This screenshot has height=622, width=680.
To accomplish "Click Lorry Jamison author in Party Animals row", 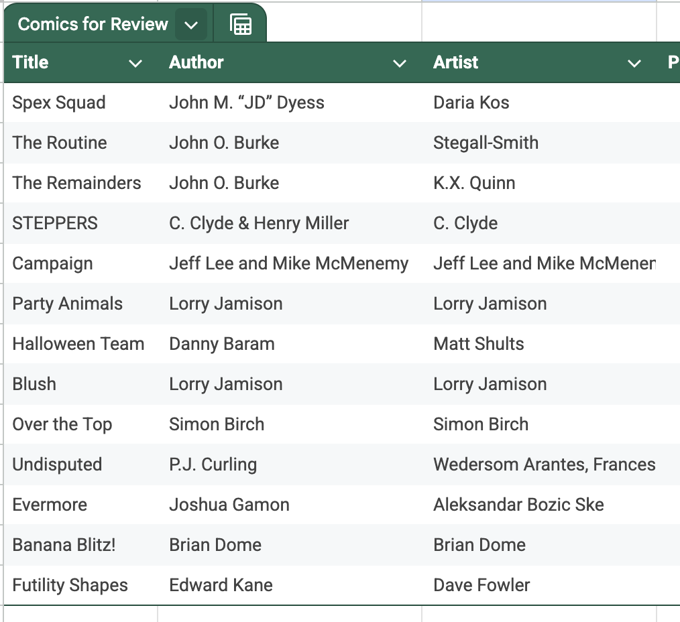I will tap(290, 304).
